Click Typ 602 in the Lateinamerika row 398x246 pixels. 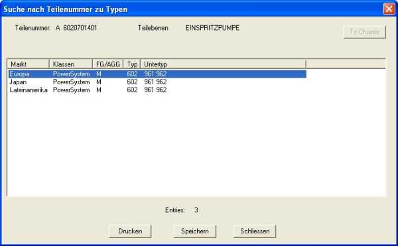(x=132, y=90)
